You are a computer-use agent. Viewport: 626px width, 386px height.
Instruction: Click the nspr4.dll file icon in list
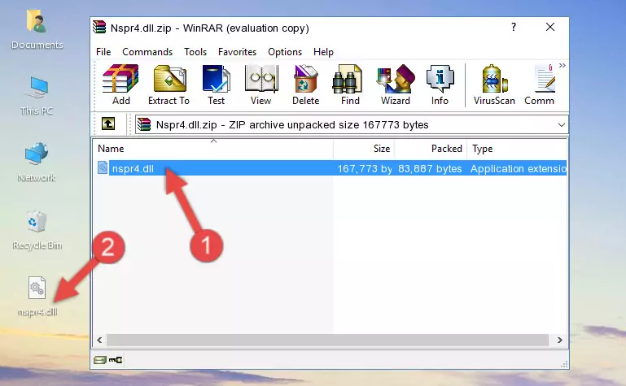click(103, 167)
